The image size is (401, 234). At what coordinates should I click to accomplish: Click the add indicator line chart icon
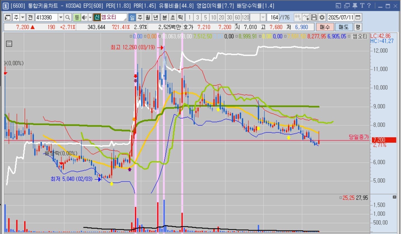(306, 18)
